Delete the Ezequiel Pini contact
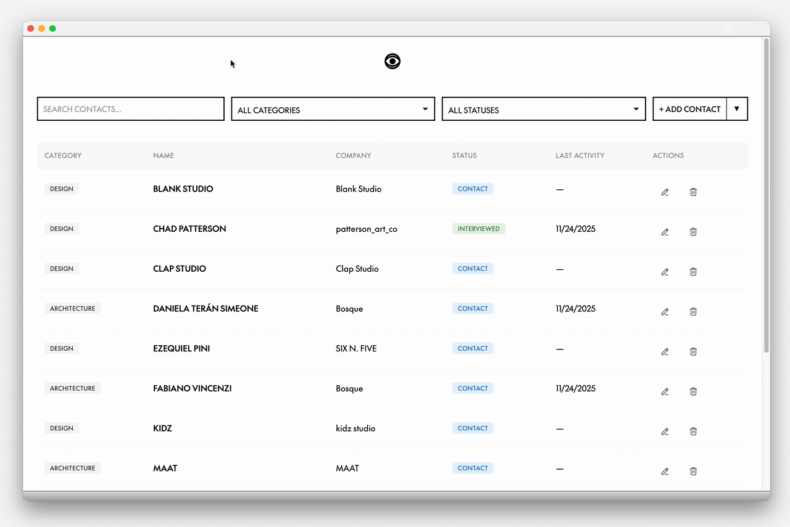Viewport: 790px width, 527px height. pyautogui.click(x=693, y=351)
